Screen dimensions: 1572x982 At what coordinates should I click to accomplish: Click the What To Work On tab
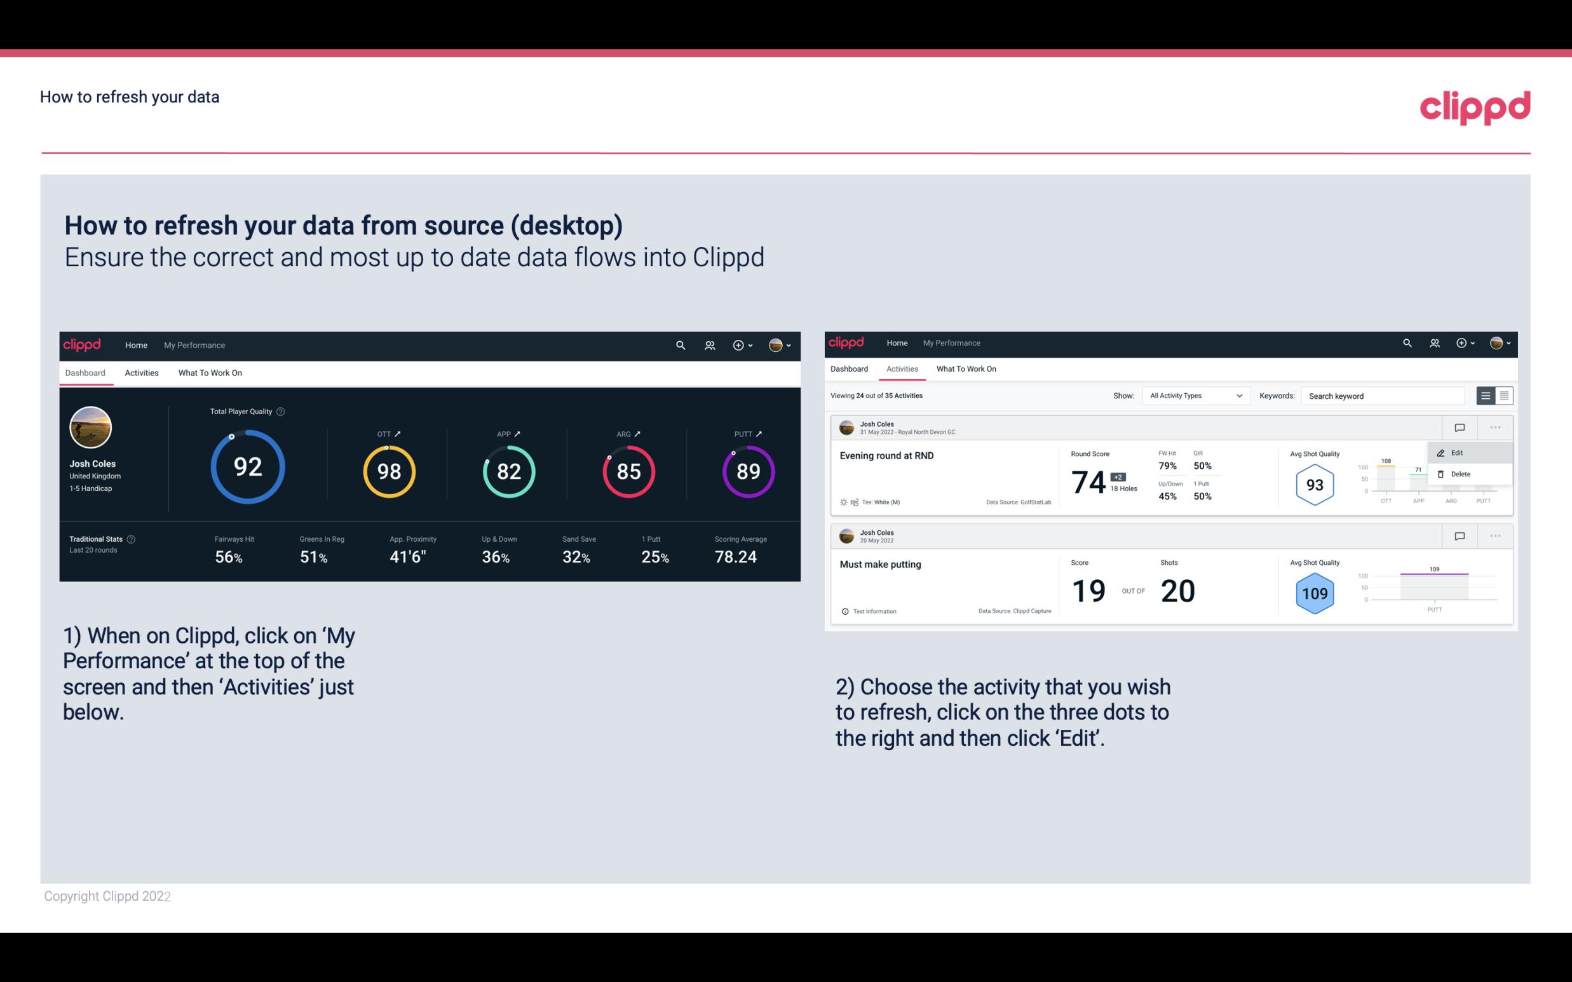[210, 372]
